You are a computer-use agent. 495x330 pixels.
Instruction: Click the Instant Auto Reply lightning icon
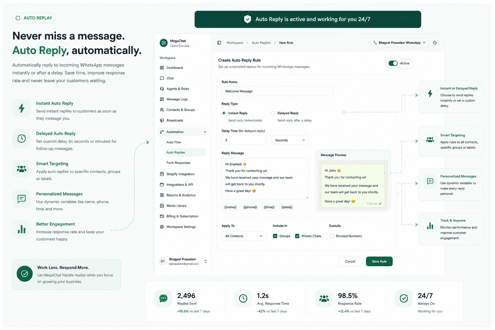22,108
